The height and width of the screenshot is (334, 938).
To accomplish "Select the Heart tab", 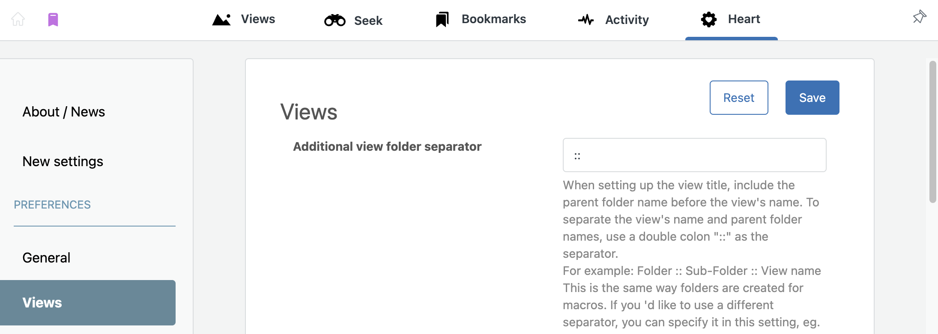I will point(731,19).
